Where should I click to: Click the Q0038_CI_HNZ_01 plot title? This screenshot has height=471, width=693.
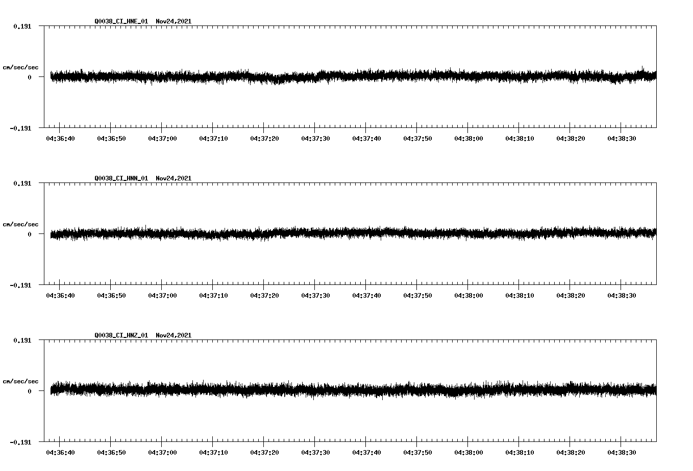121,335
